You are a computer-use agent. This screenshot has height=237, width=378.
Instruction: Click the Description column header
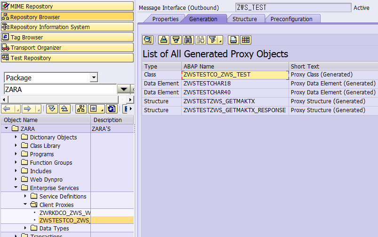112,120
